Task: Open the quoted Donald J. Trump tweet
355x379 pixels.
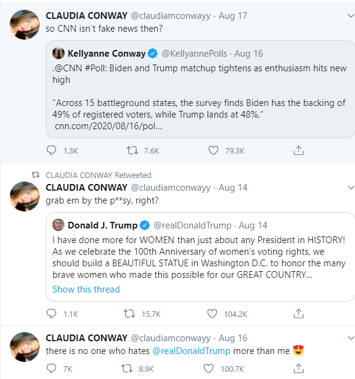Action: pos(200,257)
